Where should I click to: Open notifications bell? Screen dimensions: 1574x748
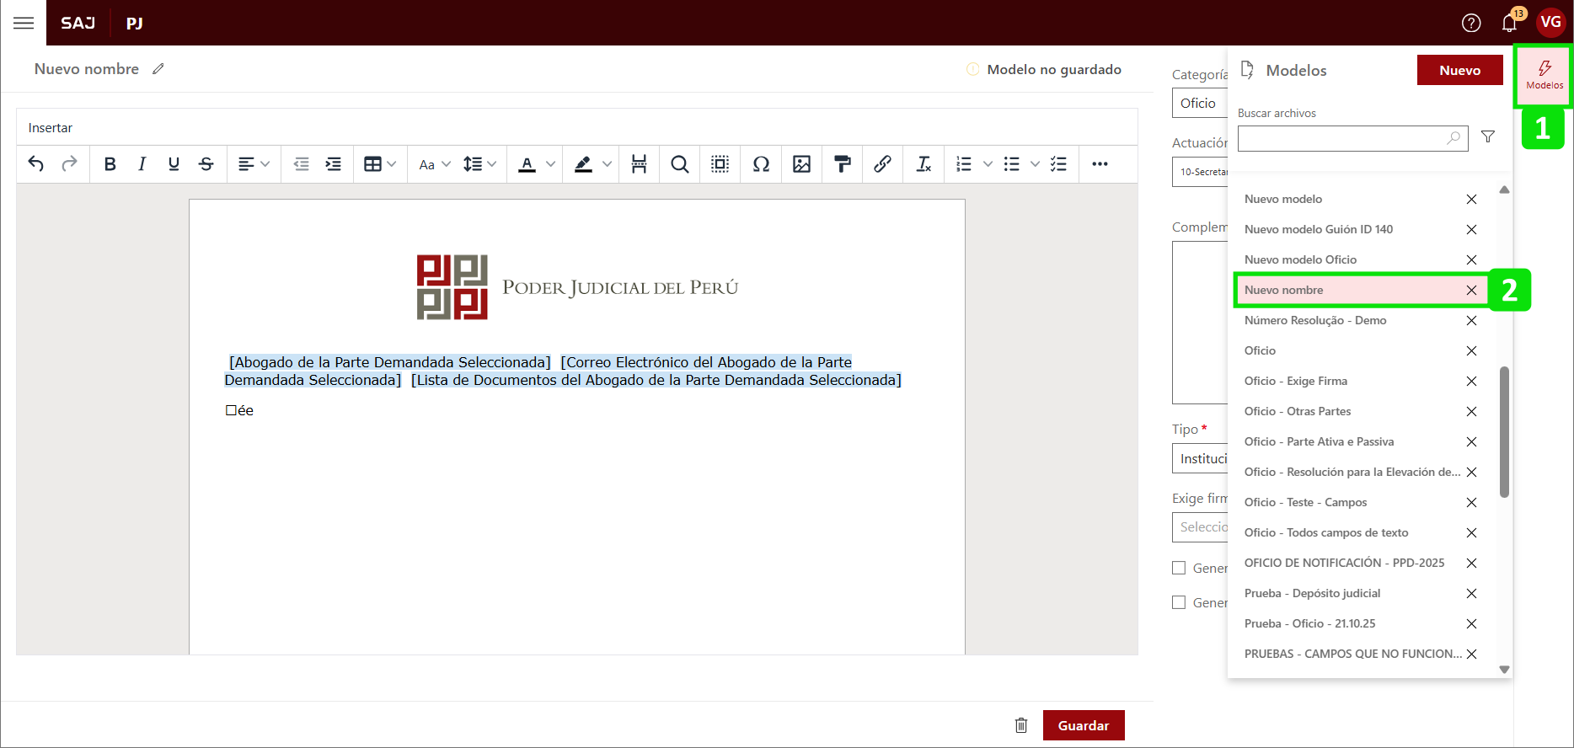(1509, 23)
